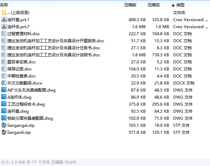Click the 571.8 KB original size value

[137, 132]
